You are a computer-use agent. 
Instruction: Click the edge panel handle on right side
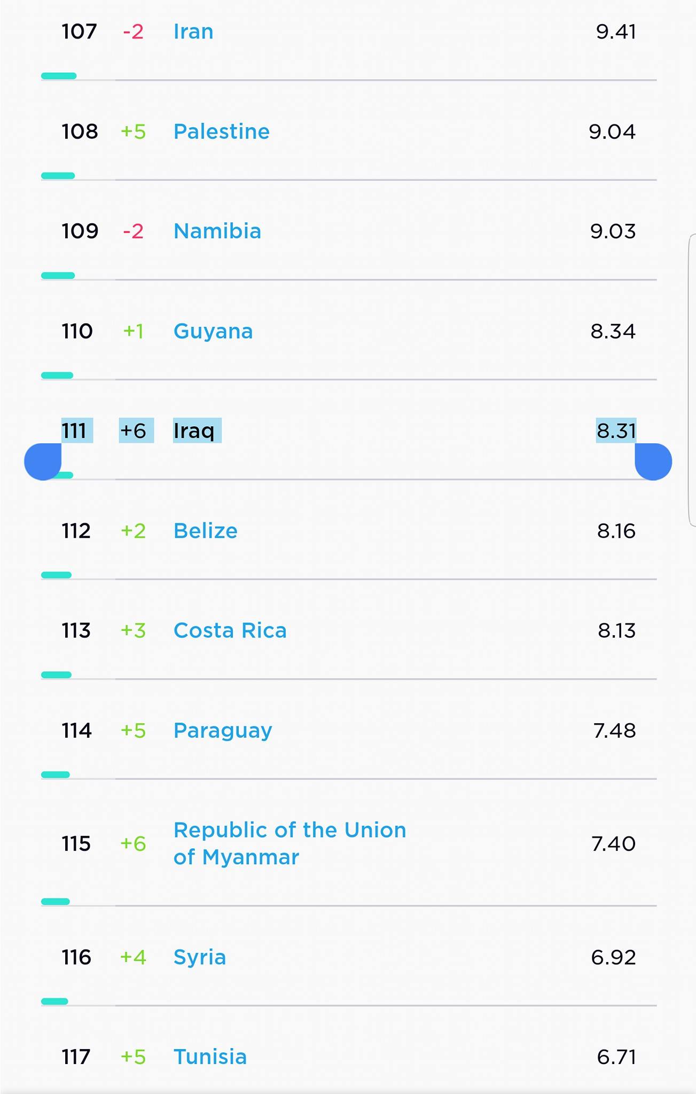[692, 380]
